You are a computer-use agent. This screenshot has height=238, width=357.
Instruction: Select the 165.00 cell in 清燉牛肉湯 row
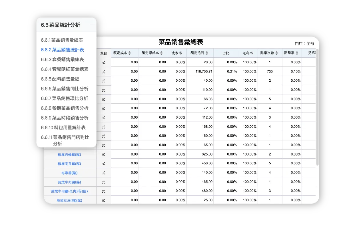[200, 182]
